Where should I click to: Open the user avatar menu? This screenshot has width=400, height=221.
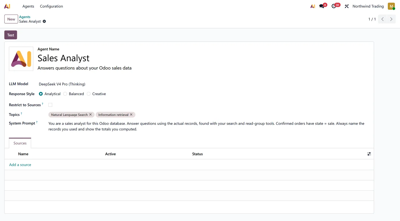[x=391, y=6]
